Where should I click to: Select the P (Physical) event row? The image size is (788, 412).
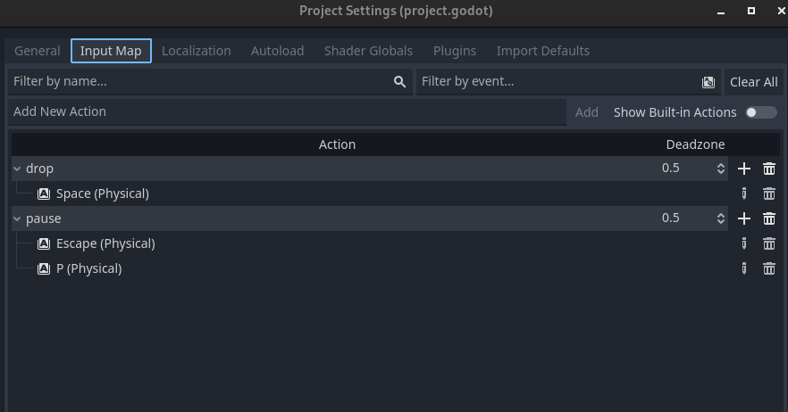pos(370,269)
